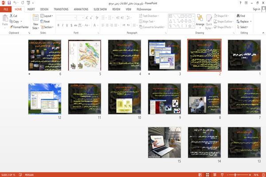Select slide 5 map thumbnail
Viewport: 266px width, 177px height.
pyautogui.click(x=85, y=55)
